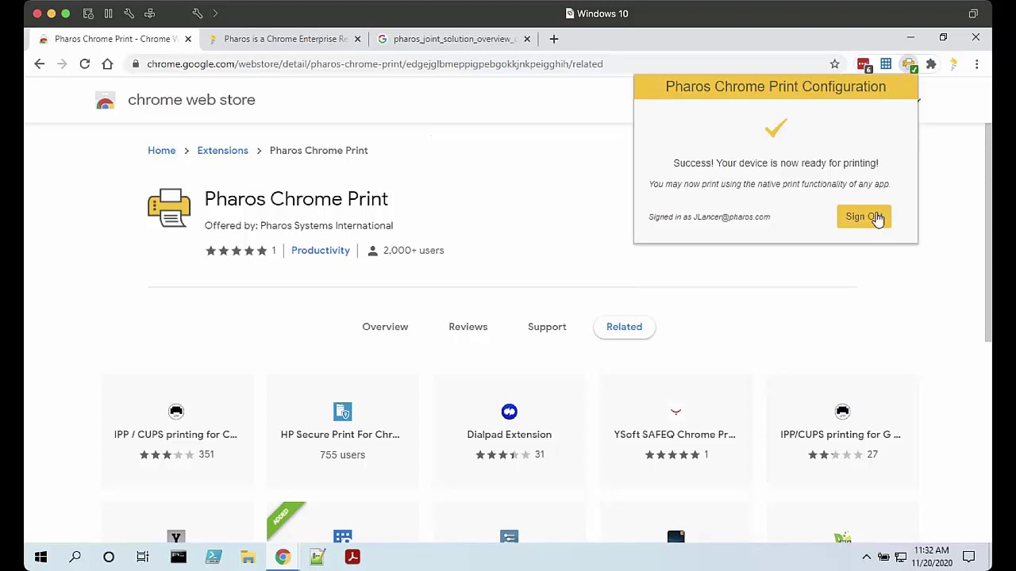
Task: Go to Home breadcrumb link
Action: coord(161,151)
